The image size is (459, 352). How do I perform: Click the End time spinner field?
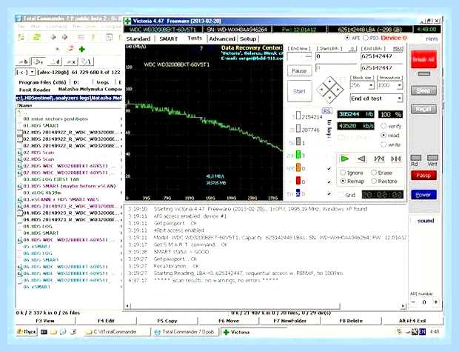(299, 56)
